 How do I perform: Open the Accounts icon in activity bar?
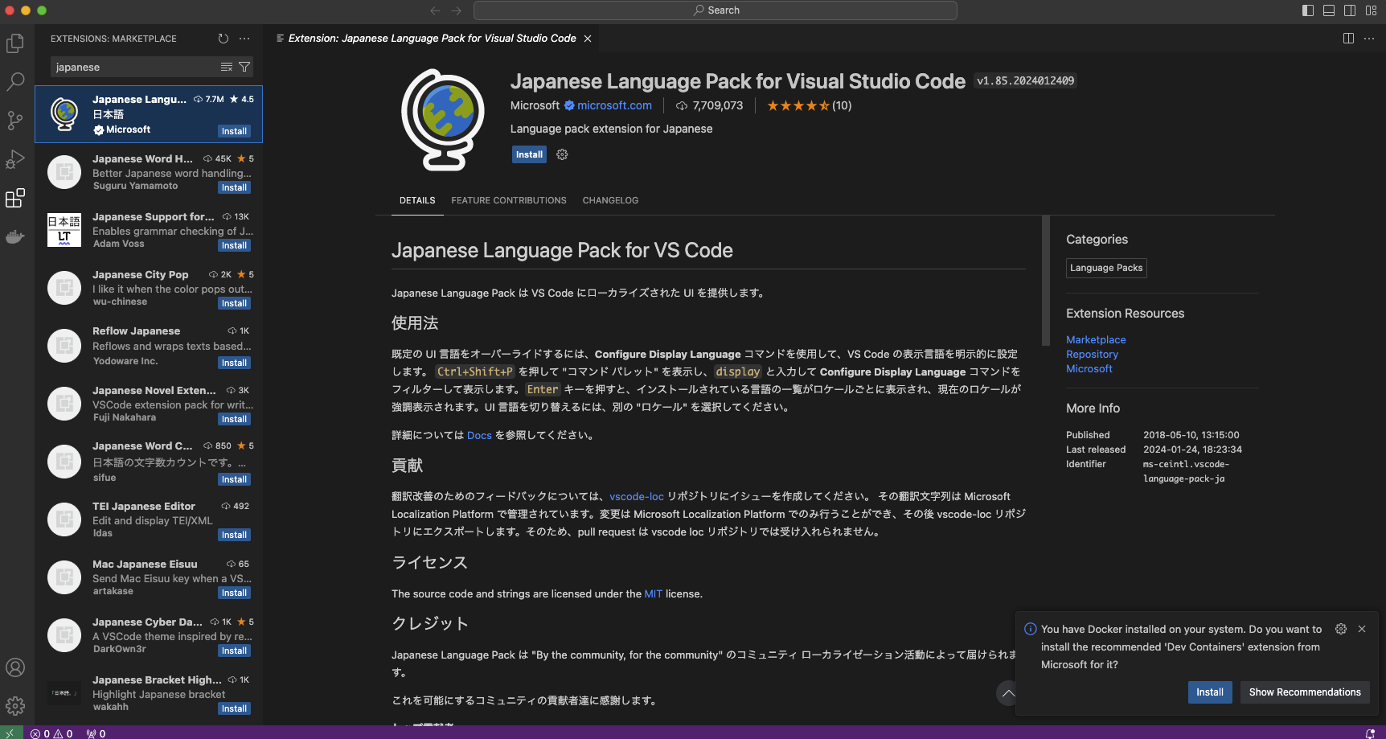[x=14, y=667]
